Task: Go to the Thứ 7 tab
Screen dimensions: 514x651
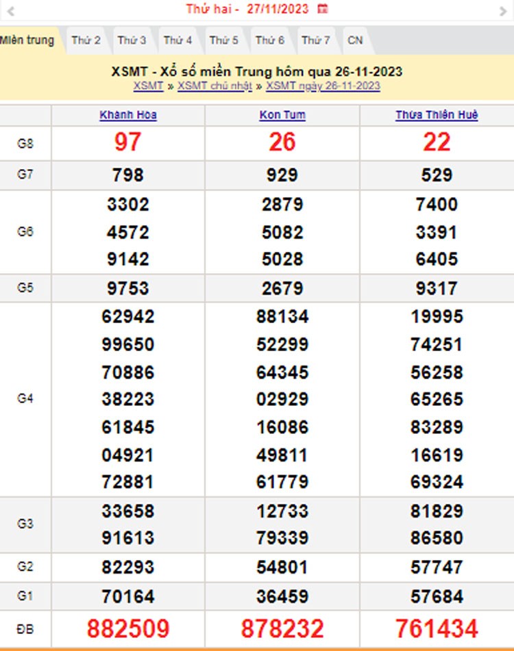Action: click(x=315, y=40)
